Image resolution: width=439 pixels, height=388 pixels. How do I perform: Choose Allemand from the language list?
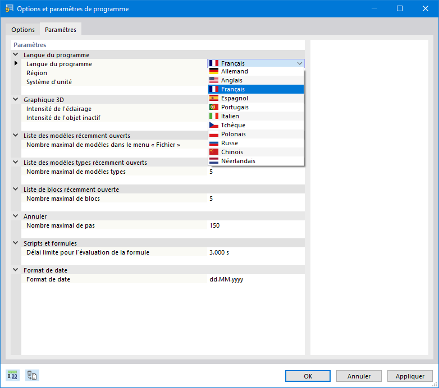256,71
